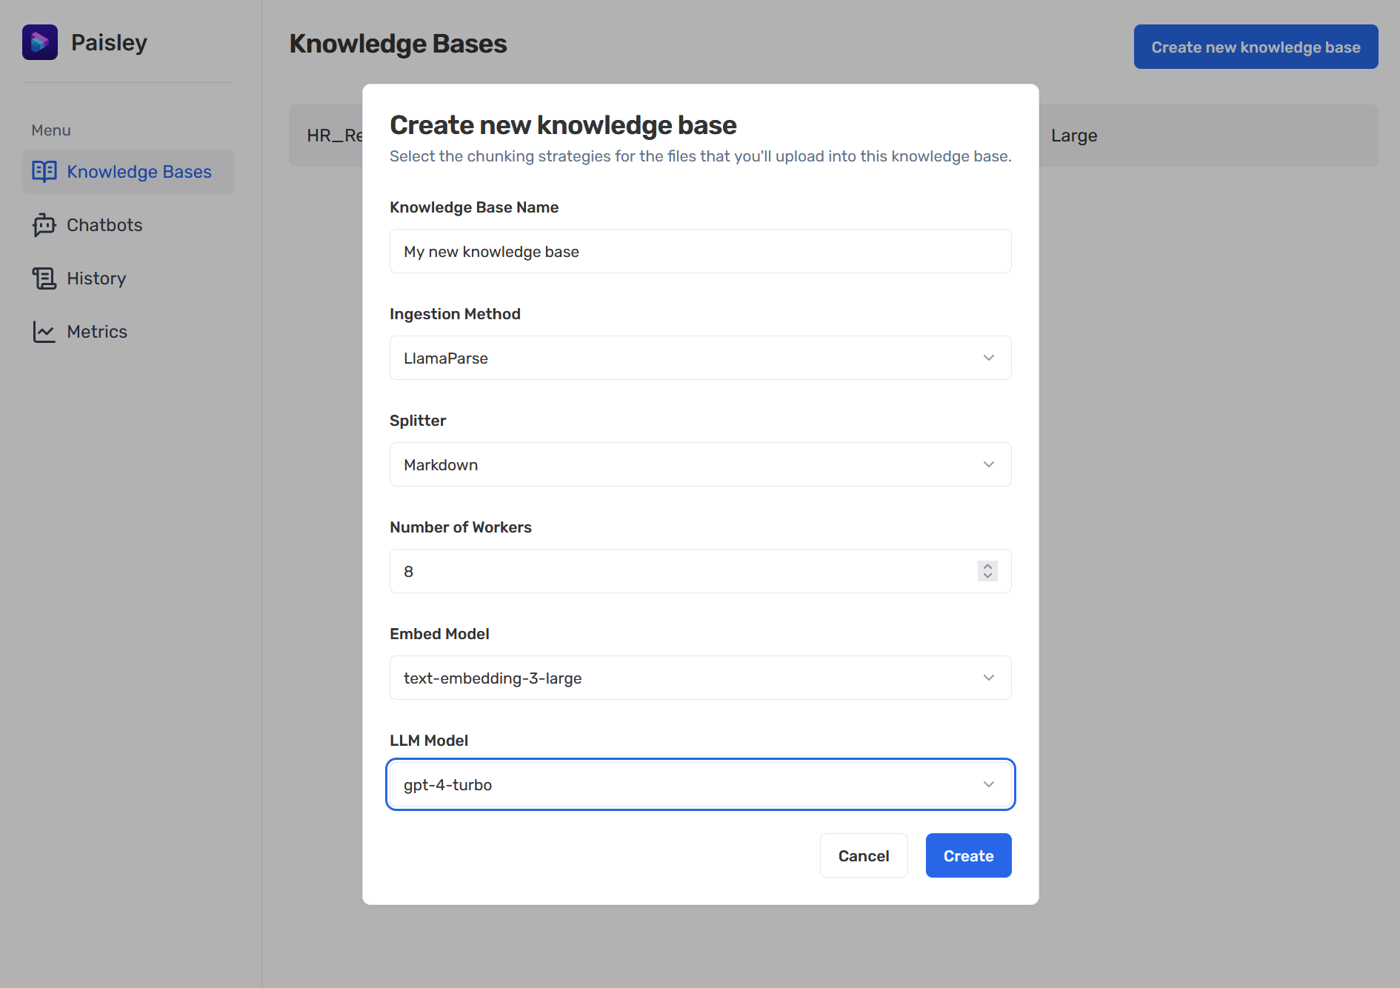The width and height of the screenshot is (1400, 988).
Task: Go to Chatbots in sidebar
Action: (128, 225)
